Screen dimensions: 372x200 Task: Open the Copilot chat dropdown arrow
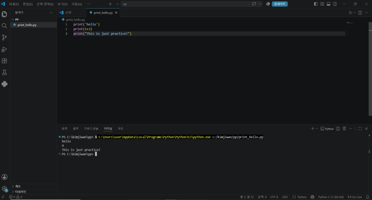coord(260,4)
